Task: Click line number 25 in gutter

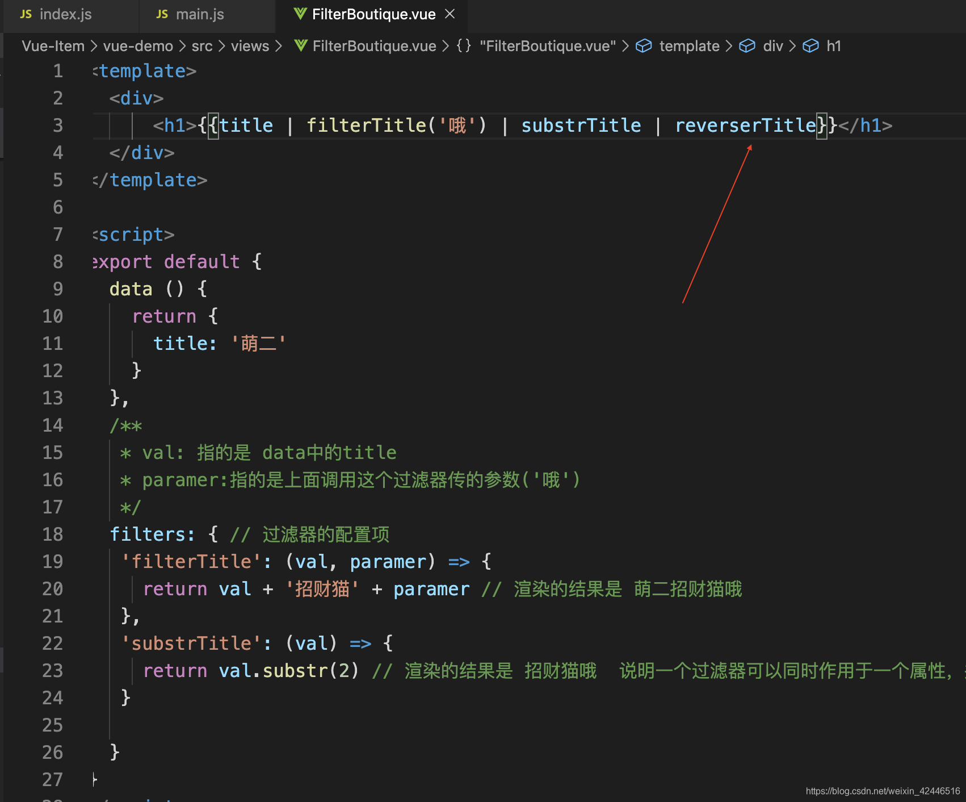Action: click(x=53, y=725)
